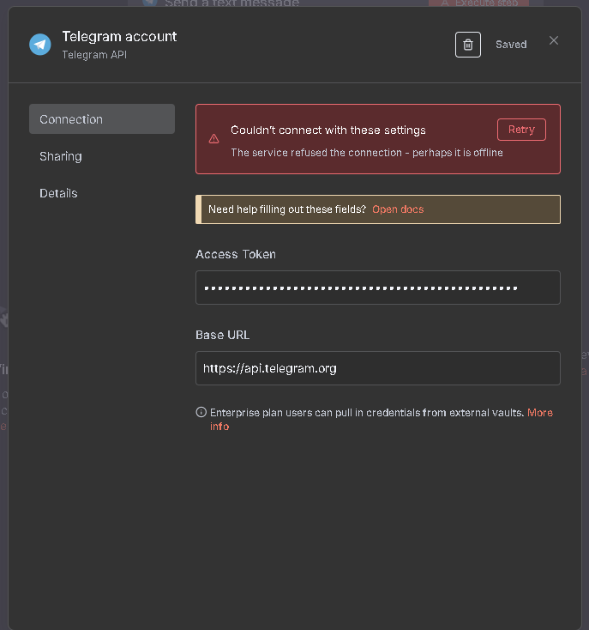Select the Connection tab
Image resolution: width=589 pixels, height=630 pixels.
[102, 119]
